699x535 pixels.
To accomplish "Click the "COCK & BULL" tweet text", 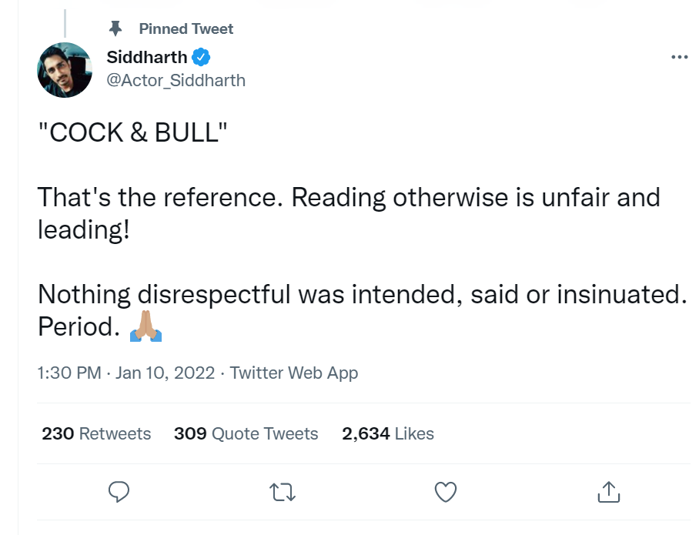I will (x=132, y=132).
